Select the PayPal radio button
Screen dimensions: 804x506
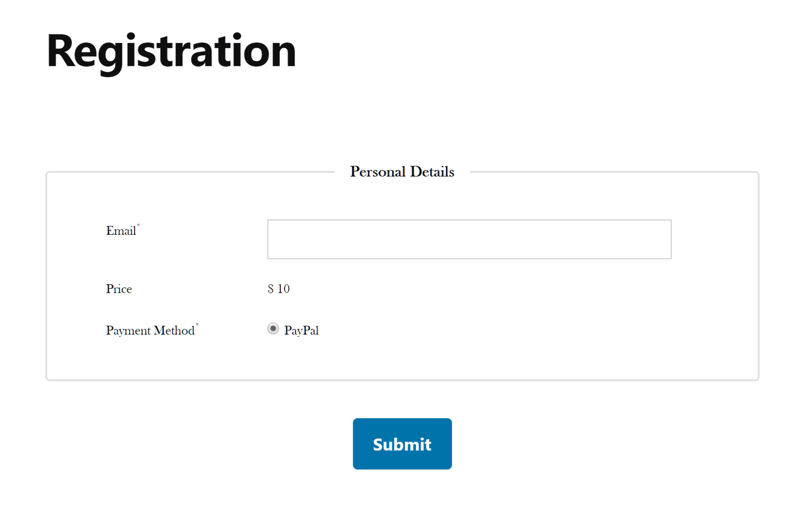pyautogui.click(x=273, y=329)
